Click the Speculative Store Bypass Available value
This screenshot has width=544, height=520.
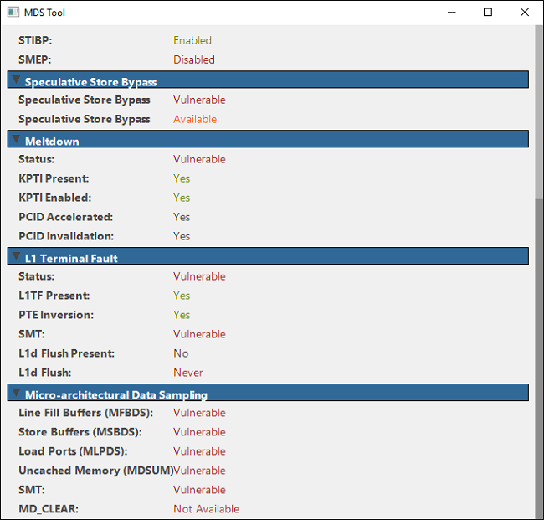195,119
